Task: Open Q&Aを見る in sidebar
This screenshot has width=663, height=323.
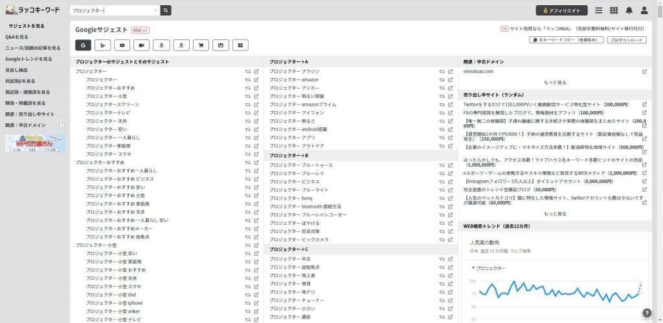Action: pyautogui.click(x=17, y=37)
